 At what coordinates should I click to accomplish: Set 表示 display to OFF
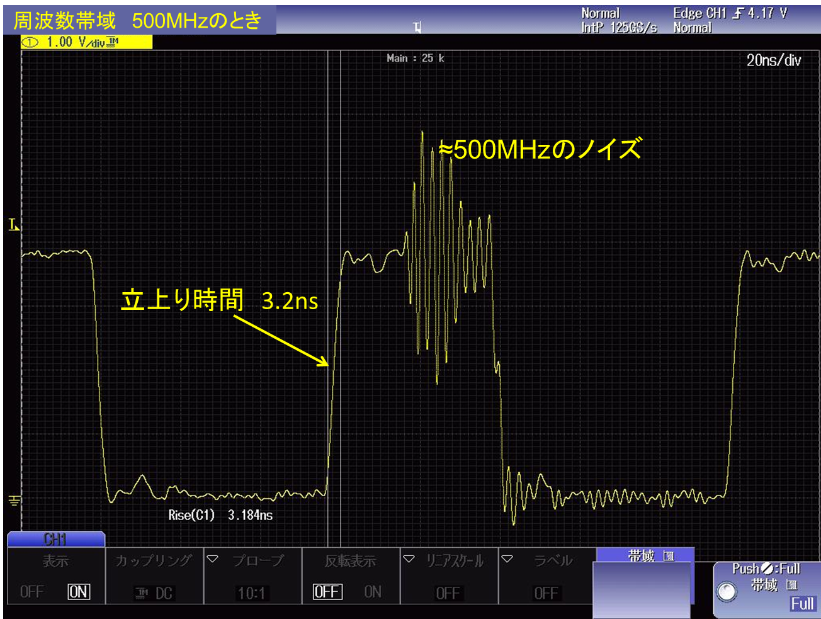(x=31, y=592)
